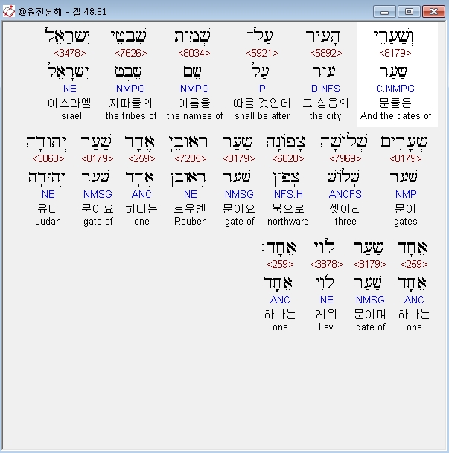Click NMPG code above 'the names of'
The image size is (449, 453).
(194, 89)
